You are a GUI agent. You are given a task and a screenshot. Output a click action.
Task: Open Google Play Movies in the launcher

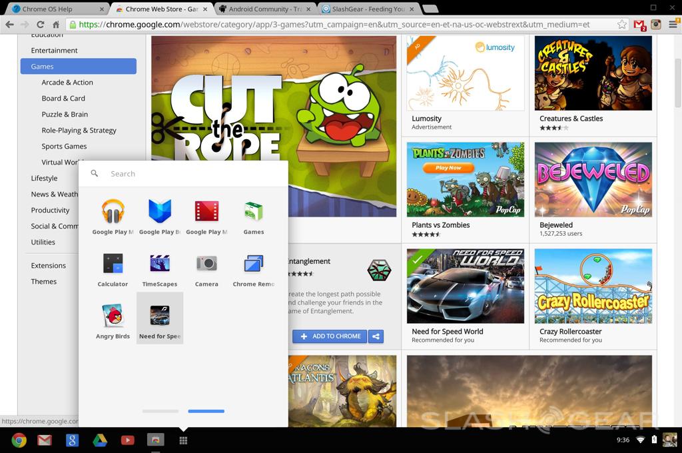pyautogui.click(x=206, y=217)
